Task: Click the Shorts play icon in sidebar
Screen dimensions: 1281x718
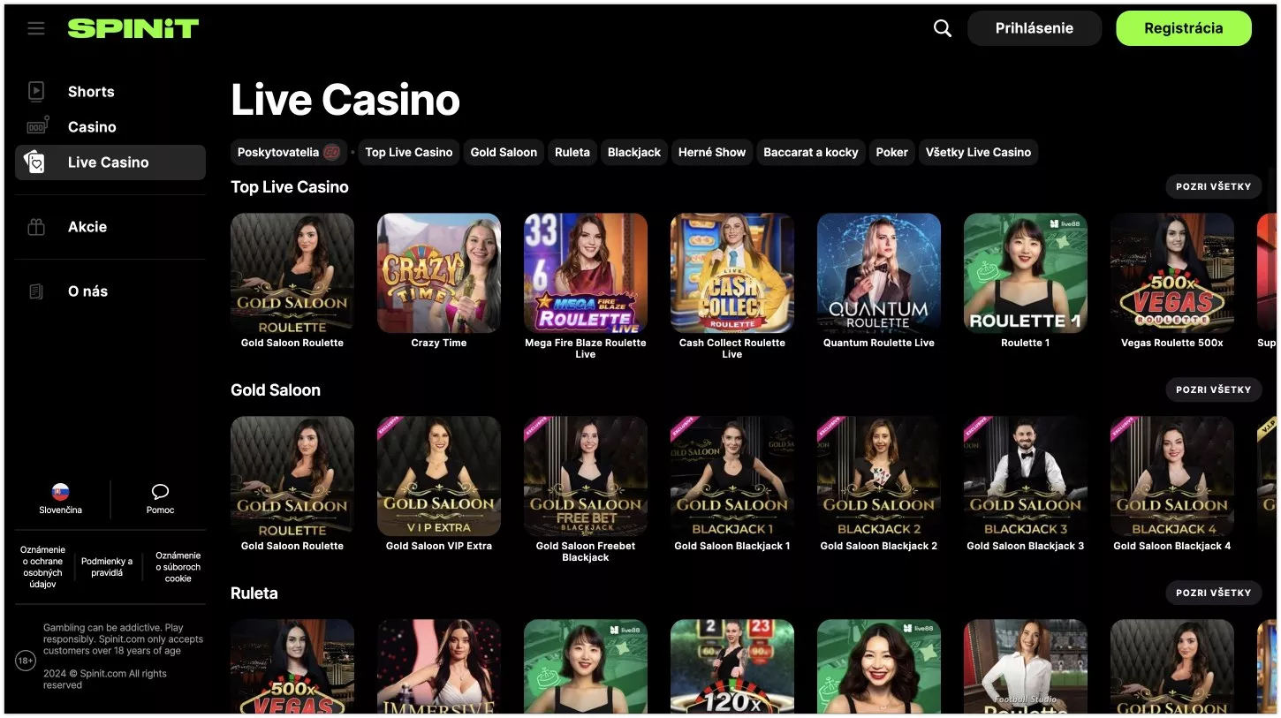Action: point(36,91)
